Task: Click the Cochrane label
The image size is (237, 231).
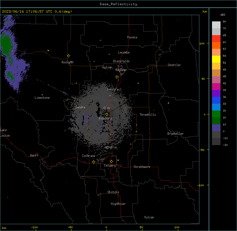Action: coord(89,156)
